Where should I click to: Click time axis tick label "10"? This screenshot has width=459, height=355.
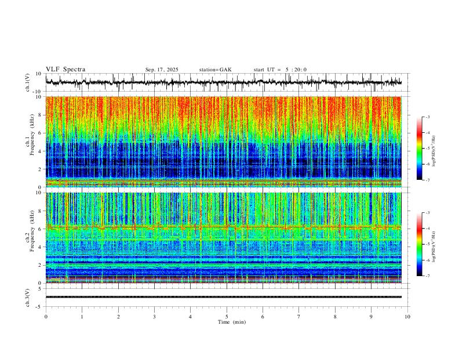click(407, 317)
